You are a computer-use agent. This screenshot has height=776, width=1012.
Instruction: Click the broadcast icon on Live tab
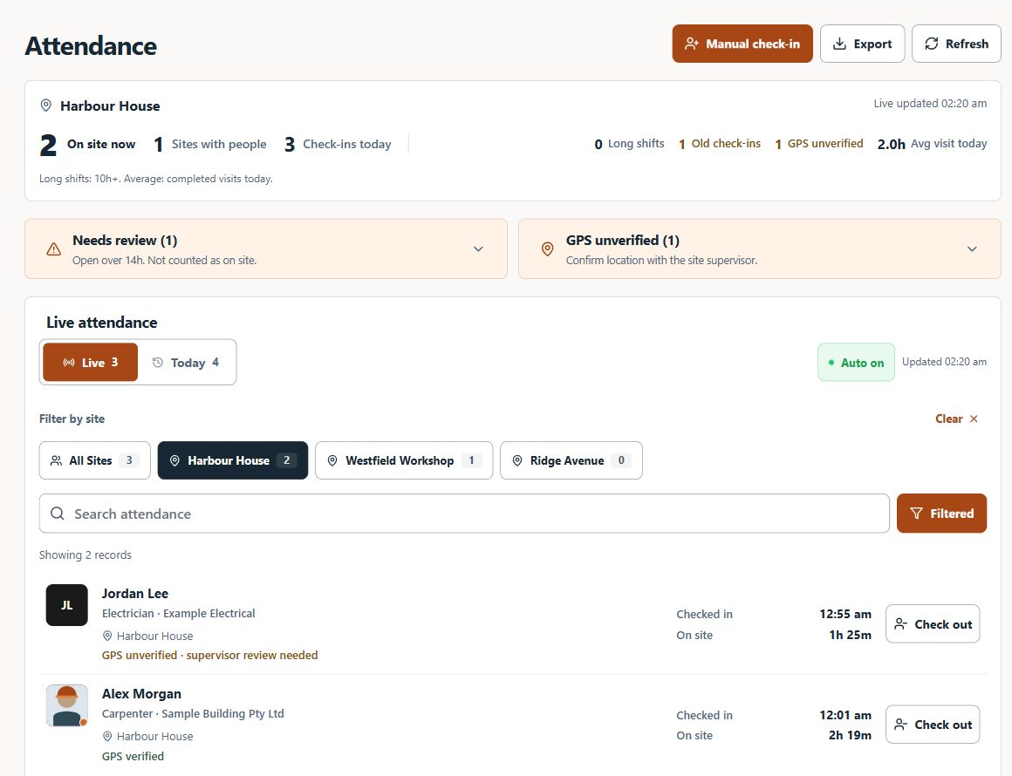tap(68, 363)
